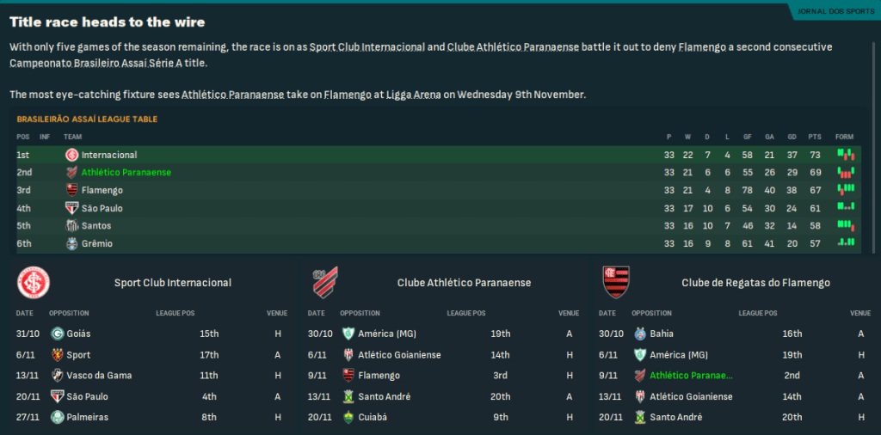Click Bahia crest in Flamengo fixtures
This screenshot has width=881, height=435.
(x=639, y=334)
